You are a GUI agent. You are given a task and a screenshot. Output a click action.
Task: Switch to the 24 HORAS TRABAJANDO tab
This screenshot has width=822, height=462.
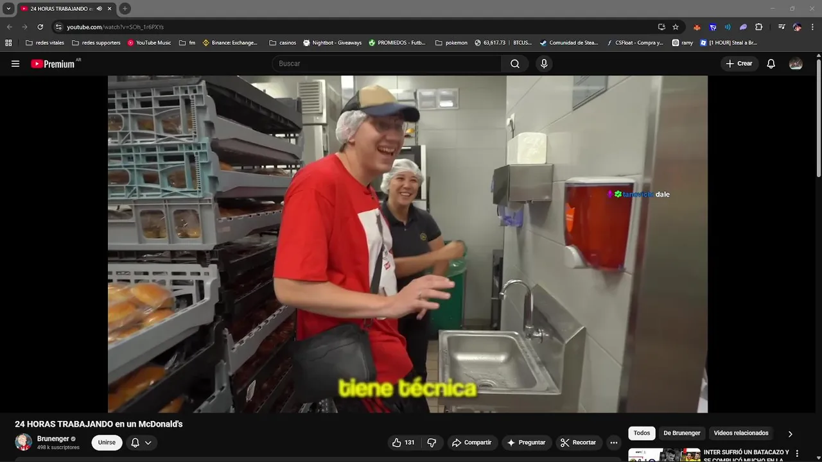[x=61, y=8]
